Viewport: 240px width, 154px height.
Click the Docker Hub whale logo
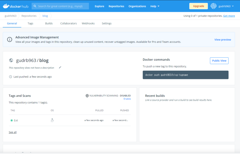(x=16, y=6)
